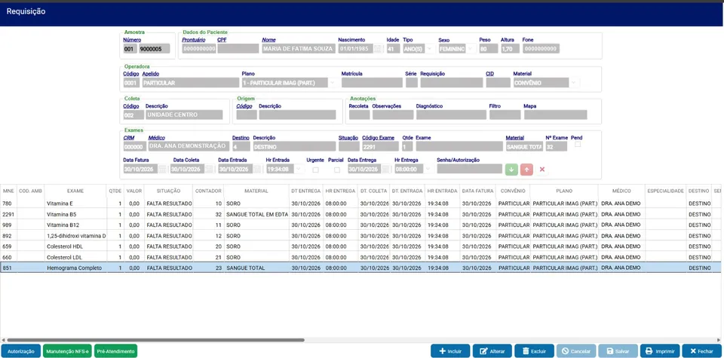
Task: Click the Senha/Autorização input field
Action: (470, 170)
